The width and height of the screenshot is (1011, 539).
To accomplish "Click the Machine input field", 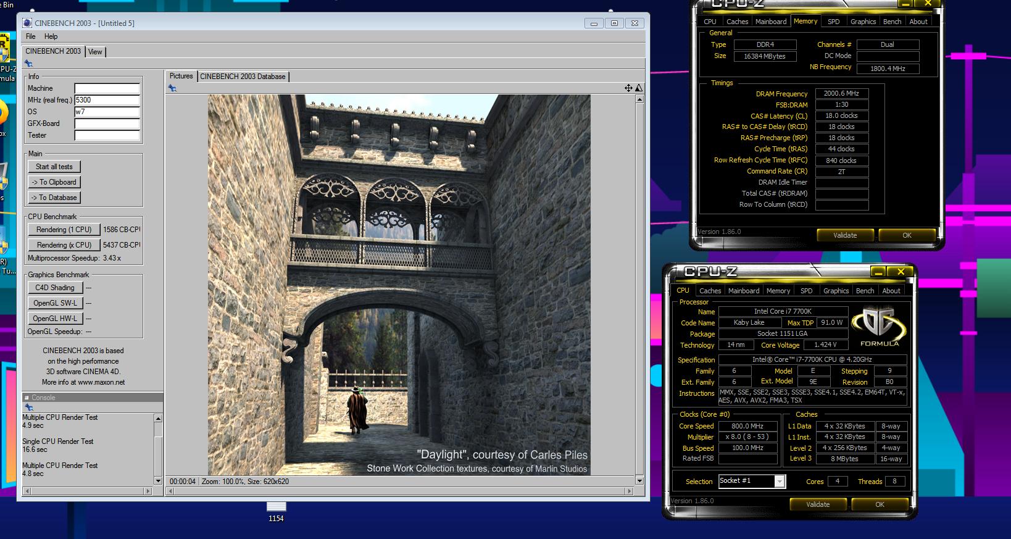I will coord(107,88).
